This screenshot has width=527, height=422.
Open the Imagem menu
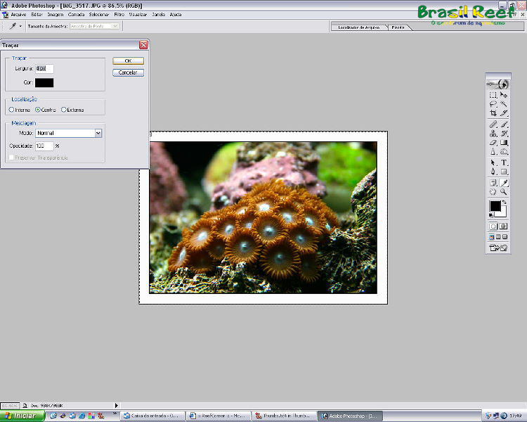[x=55, y=14]
